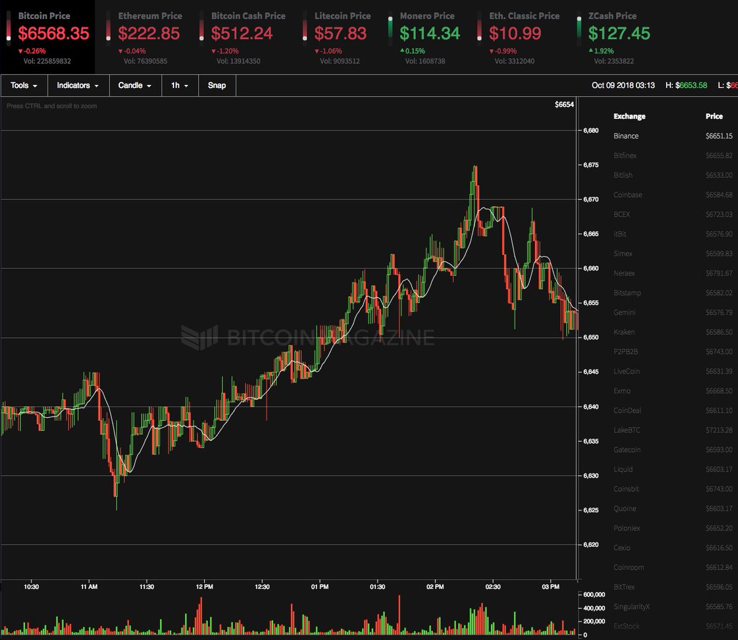Select the Exmo exchange row
Image resolution: width=738 pixels, height=640 pixels.
click(x=673, y=391)
